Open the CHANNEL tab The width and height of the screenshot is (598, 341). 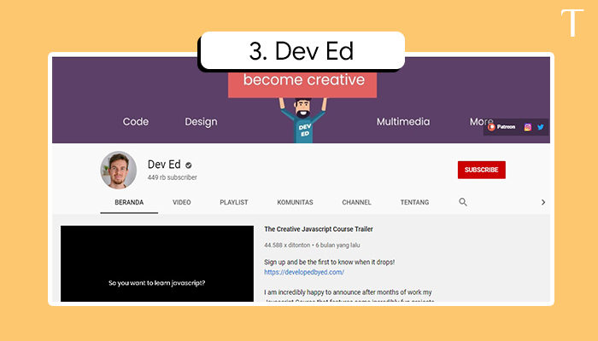[x=356, y=203]
